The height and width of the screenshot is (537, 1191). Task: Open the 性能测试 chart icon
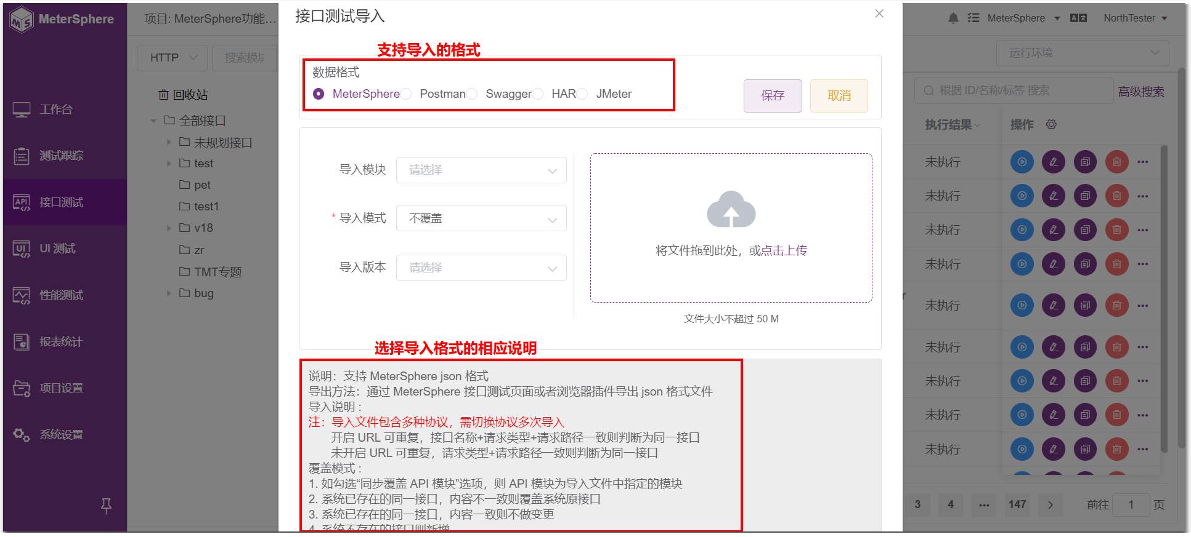[x=22, y=295]
